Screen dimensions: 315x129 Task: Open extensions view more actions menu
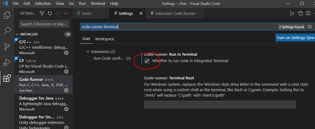pyautogui.click(x=66, y=13)
